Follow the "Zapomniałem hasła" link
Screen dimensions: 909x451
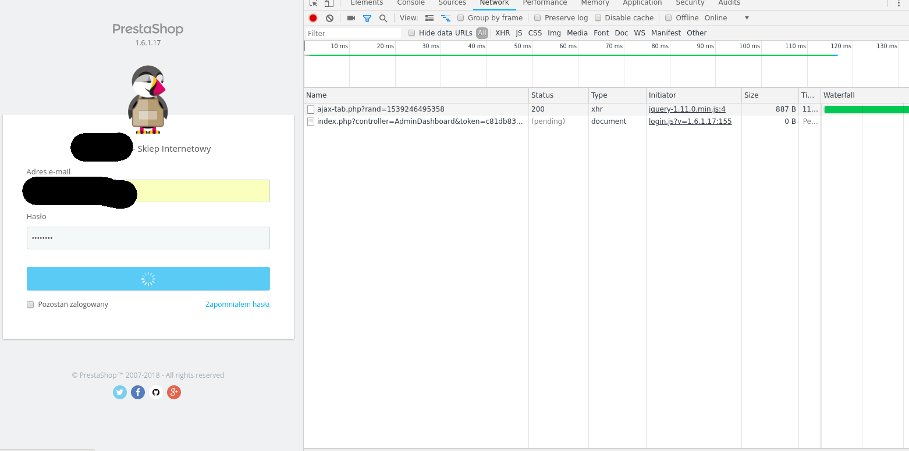237,305
